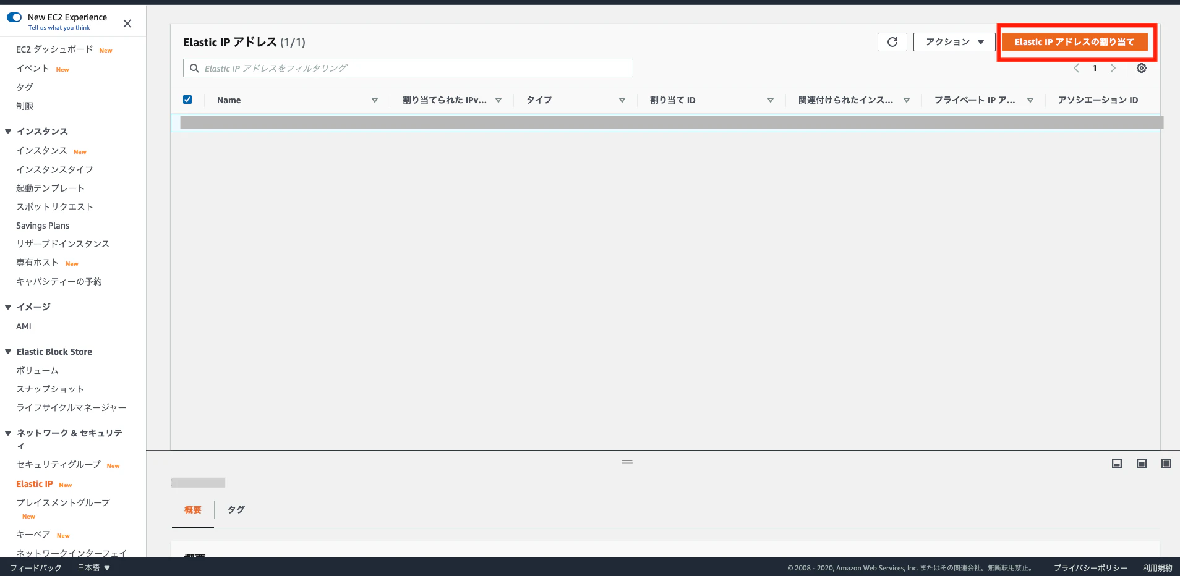Open Elastic IP in sidebar
The width and height of the screenshot is (1180, 576).
(35, 484)
